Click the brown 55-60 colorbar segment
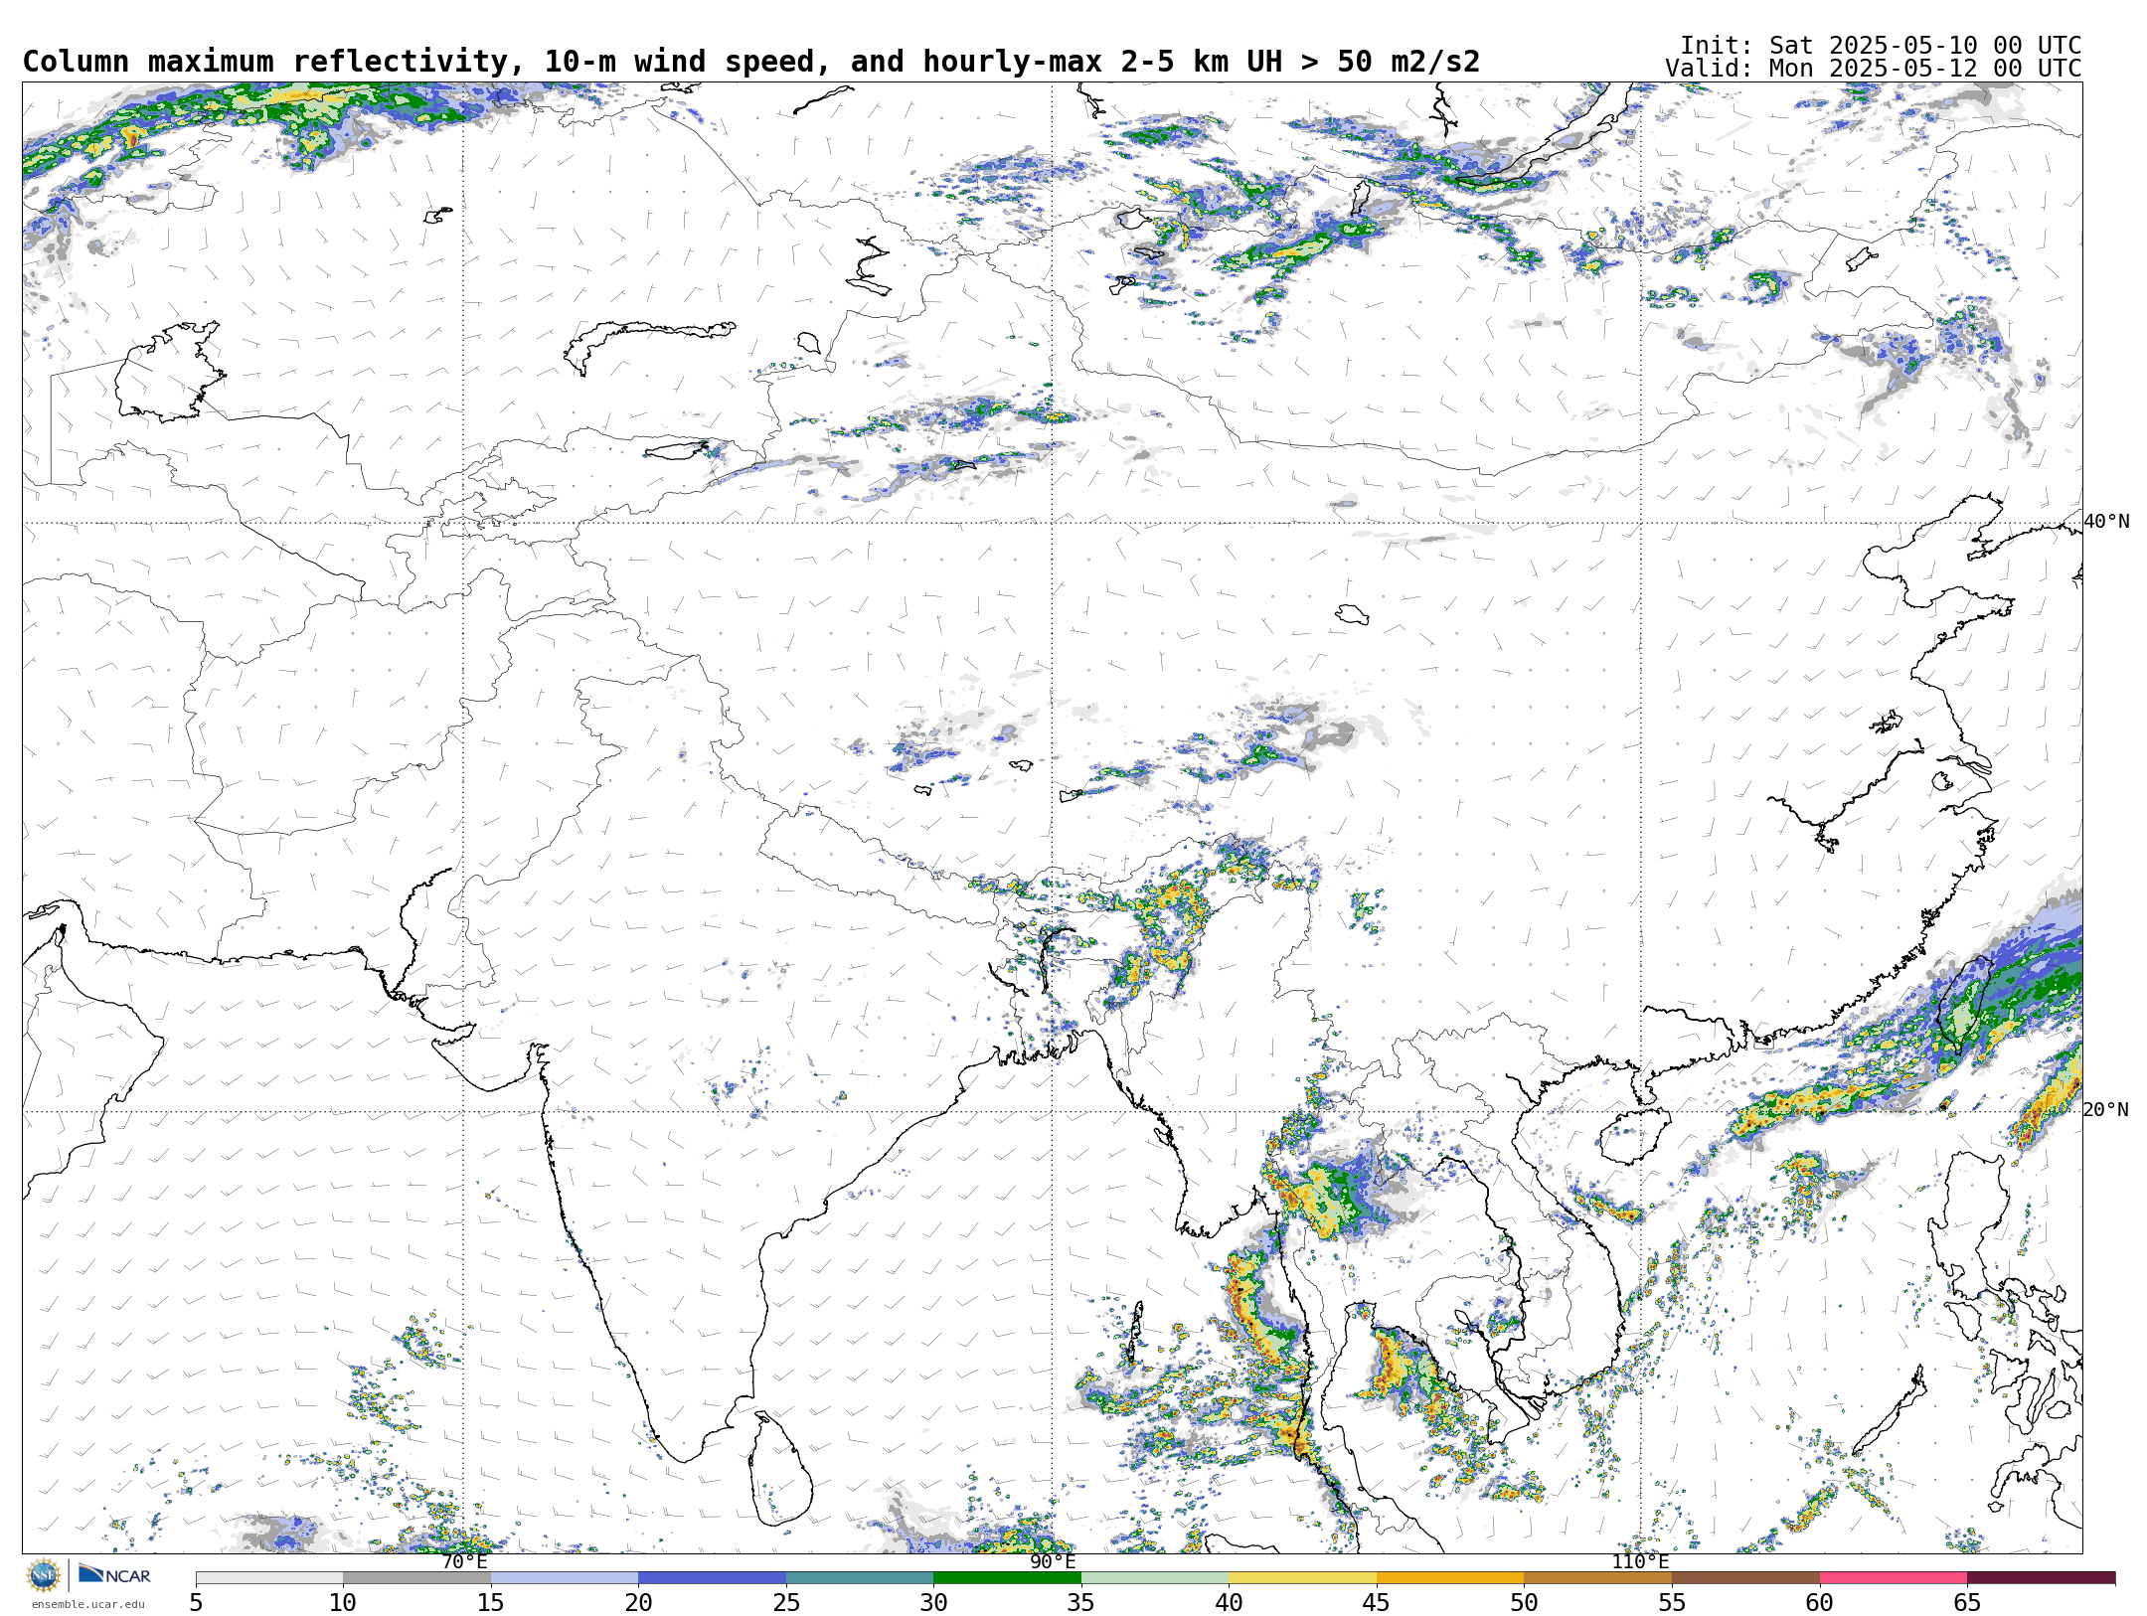This screenshot has height=1616, width=2147. click(x=1745, y=1578)
